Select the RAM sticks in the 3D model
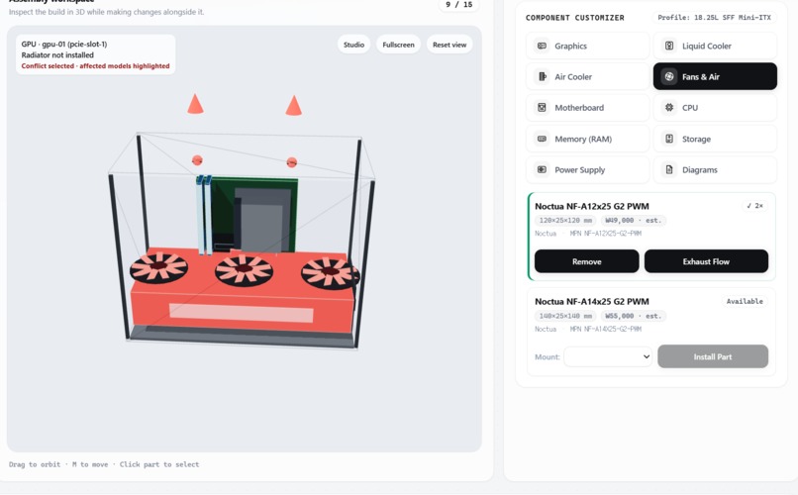Image resolution: width=798 pixels, height=495 pixels. coord(204,215)
